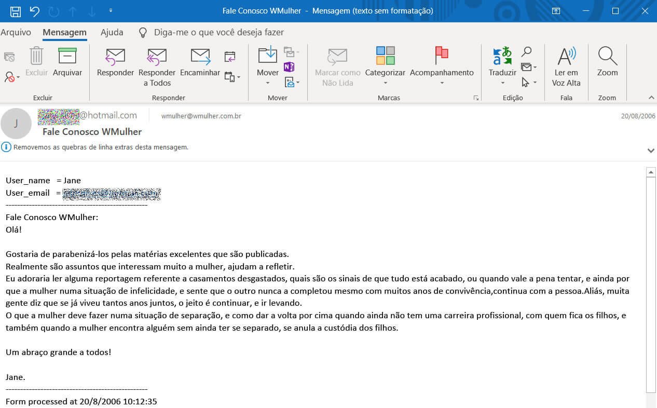Reply using the Responder button
Image resolution: width=657 pixels, height=408 pixels.
point(115,62)
